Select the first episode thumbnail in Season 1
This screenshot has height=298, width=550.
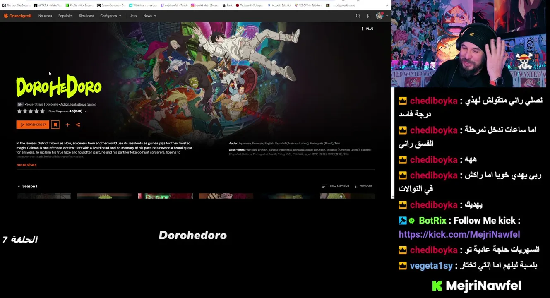click(x=44, y=196)
